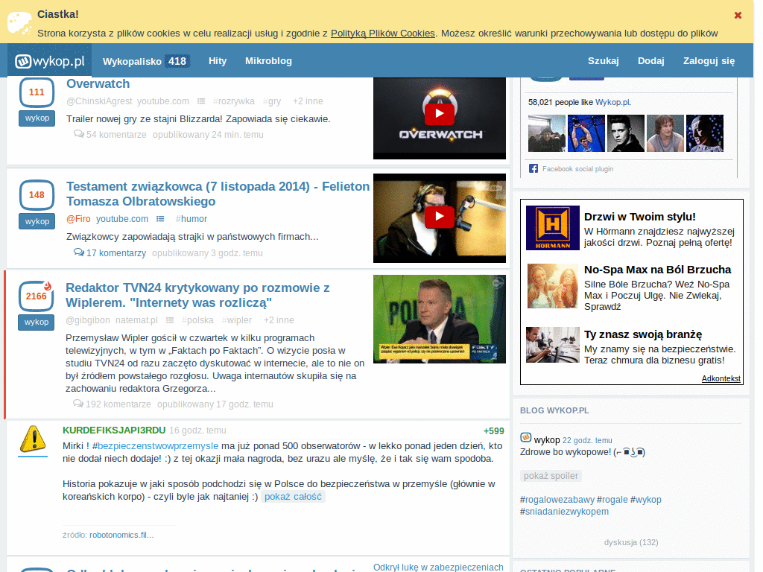
Task: Open 192 komentarze comments icon
Action: [77, 403]
